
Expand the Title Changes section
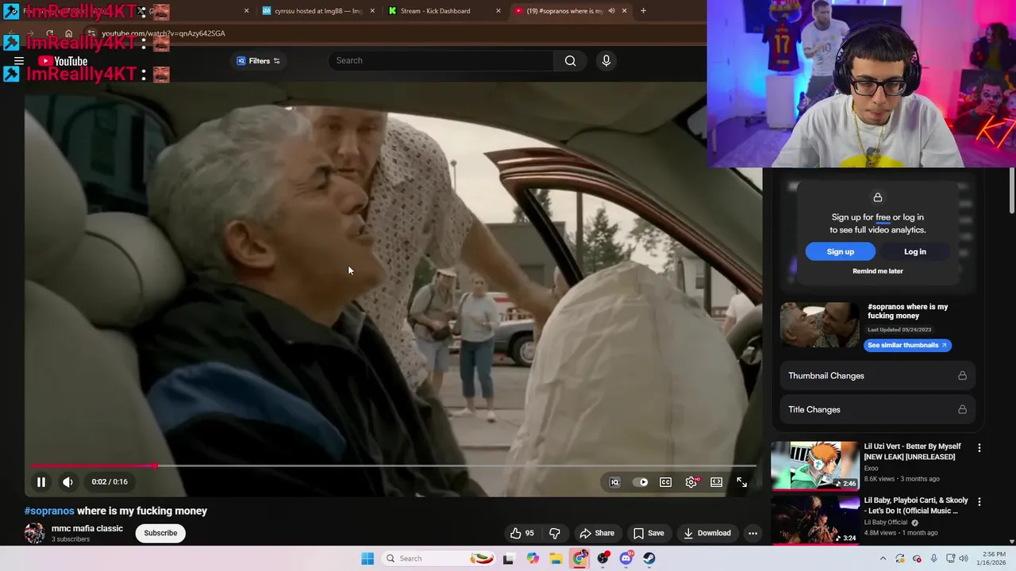(877, 410)
